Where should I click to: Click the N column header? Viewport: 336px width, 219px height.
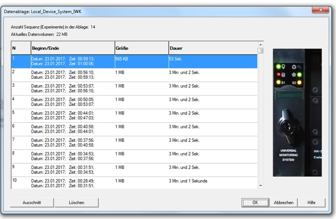coord(21,48)
